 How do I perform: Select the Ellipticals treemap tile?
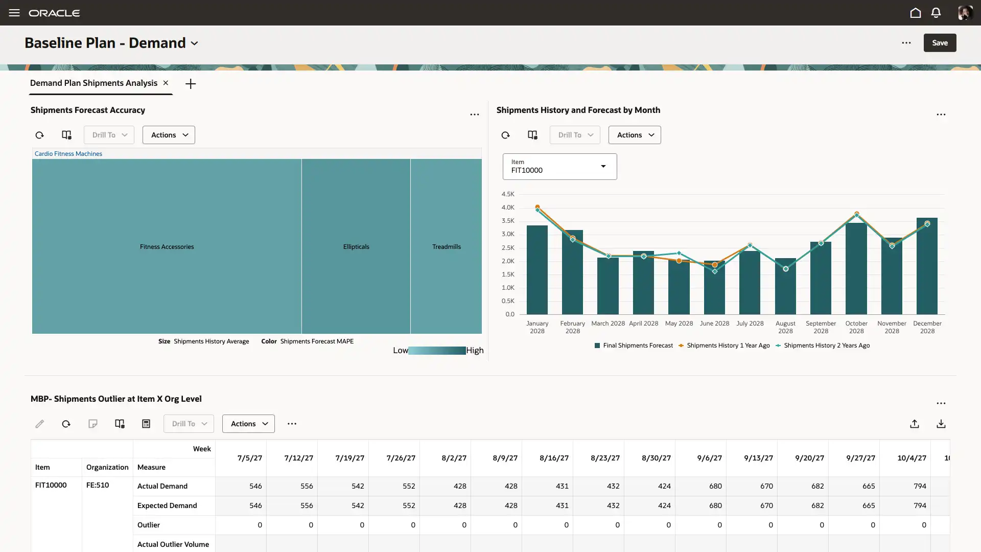356,246
